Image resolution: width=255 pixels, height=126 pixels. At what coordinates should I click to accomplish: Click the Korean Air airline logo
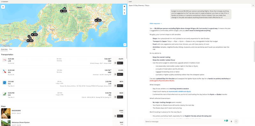4,83
